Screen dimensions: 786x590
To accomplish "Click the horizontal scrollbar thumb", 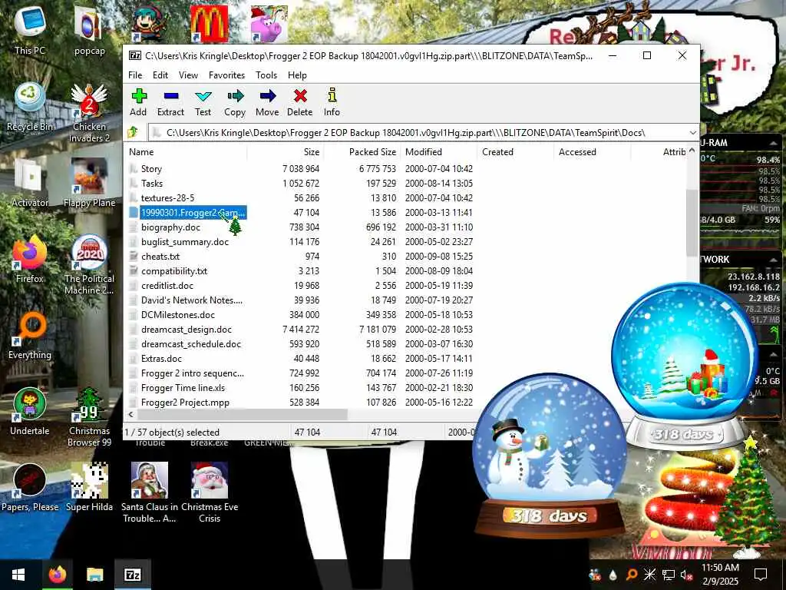I will [242, 414].
